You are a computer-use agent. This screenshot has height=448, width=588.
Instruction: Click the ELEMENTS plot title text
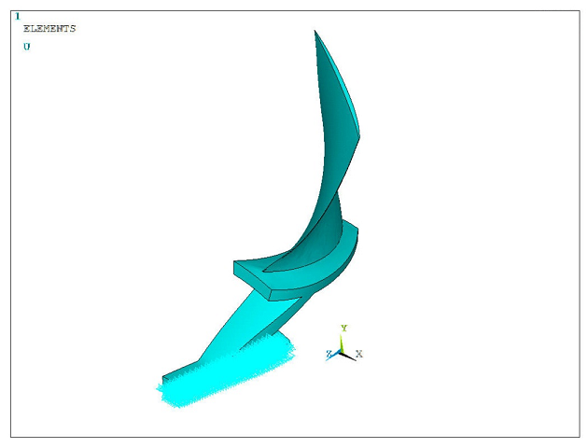click(49, 29)
